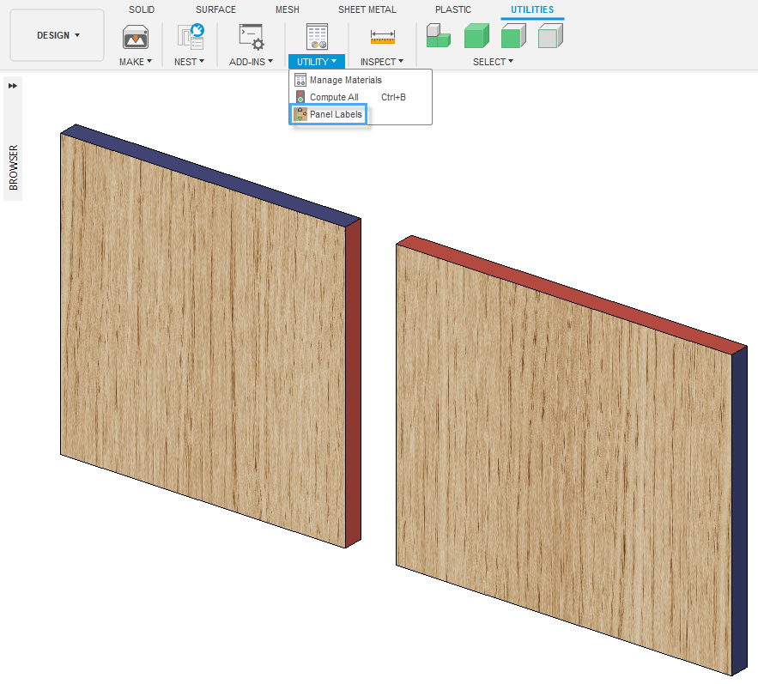Screen dimensions: 758x684
Task: Choose Panel Labels from the Utility menu
Action: [x=335, y=114]
